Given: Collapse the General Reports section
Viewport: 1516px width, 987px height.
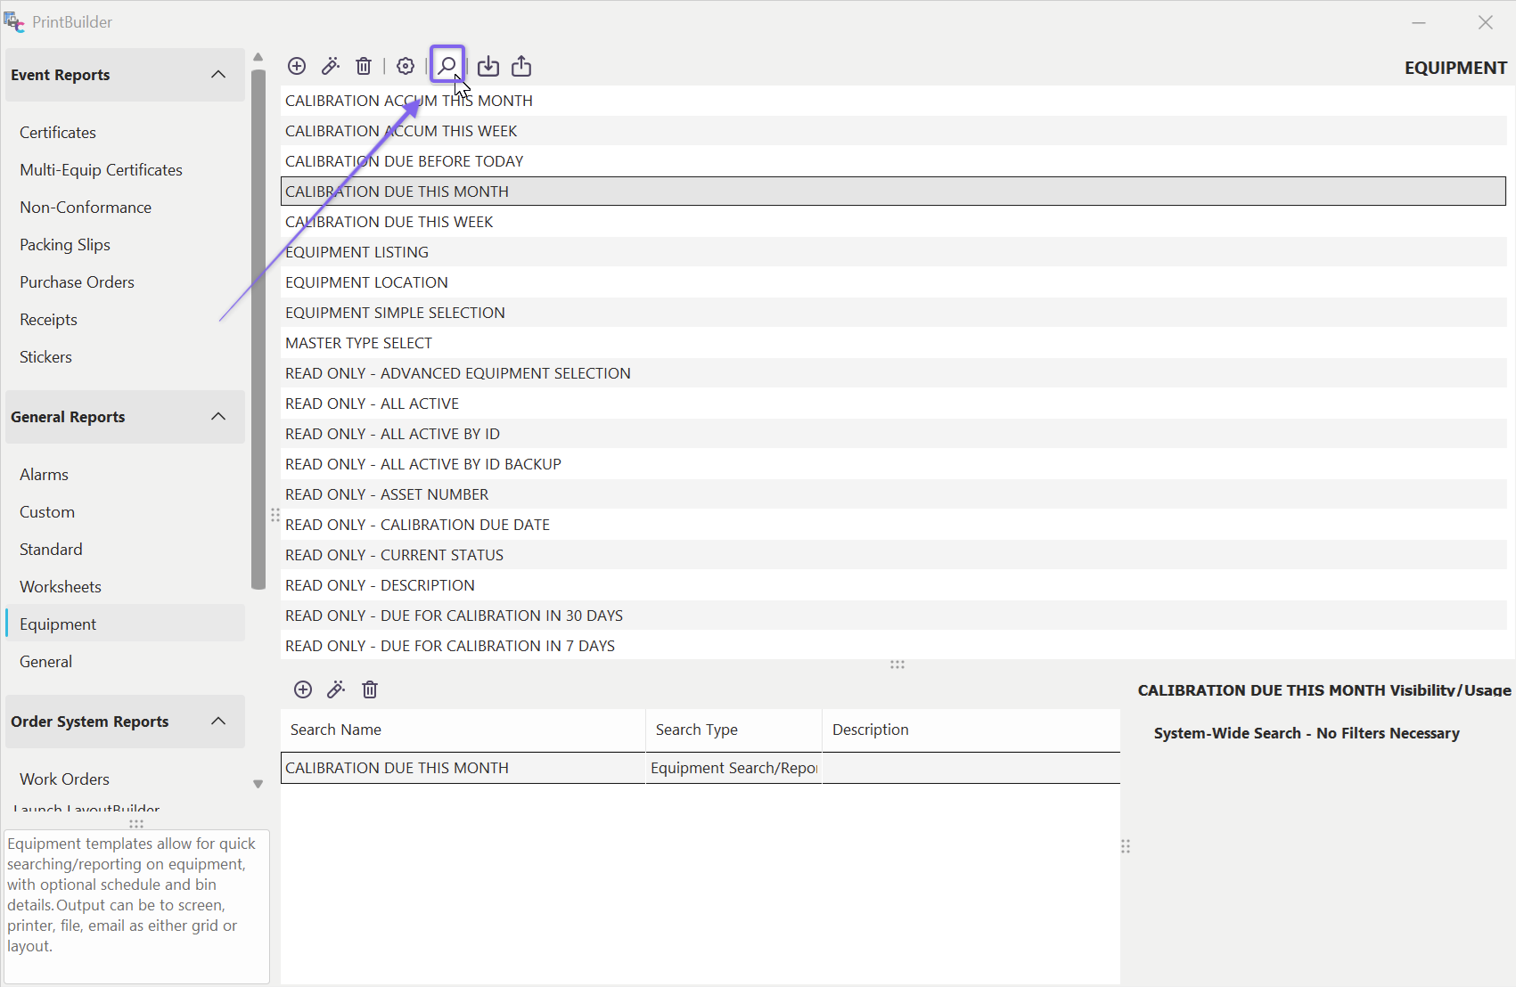Looking at the screenshot, I should [217, 417].
